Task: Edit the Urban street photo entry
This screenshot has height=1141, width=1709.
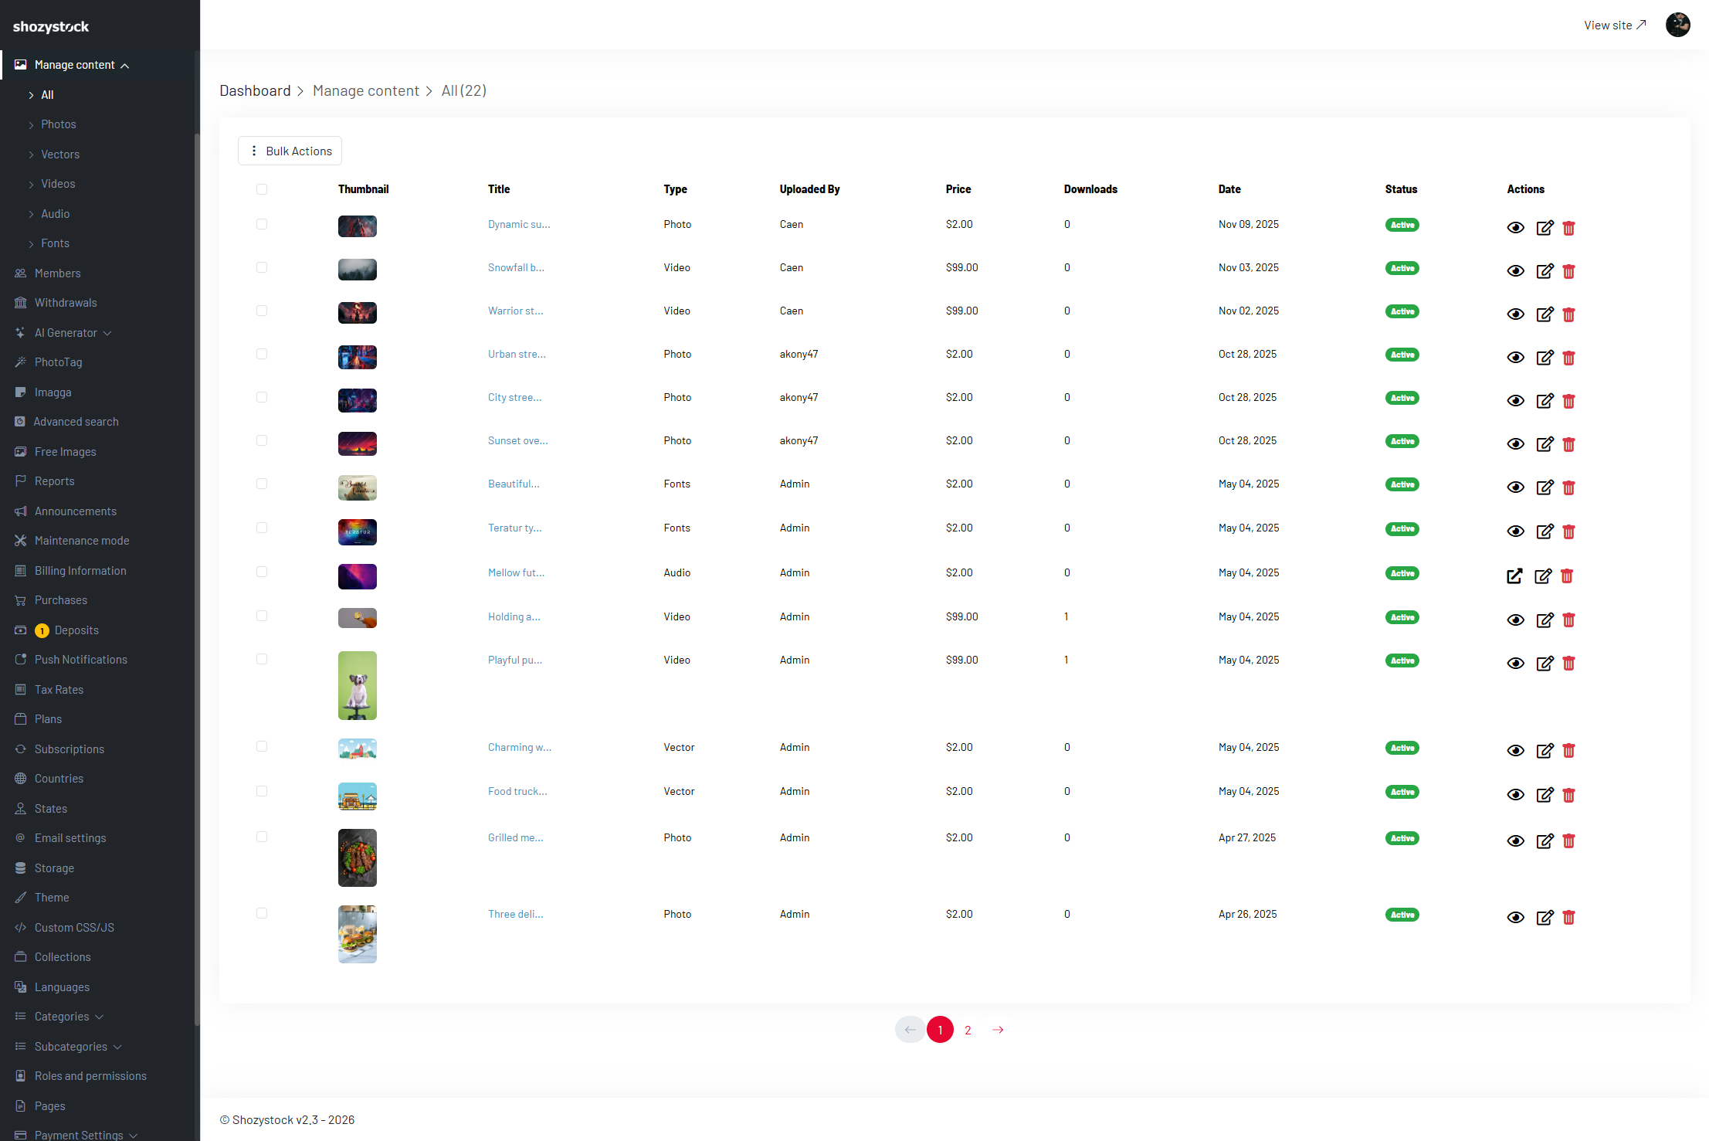Action: [x=1545, y=358]
